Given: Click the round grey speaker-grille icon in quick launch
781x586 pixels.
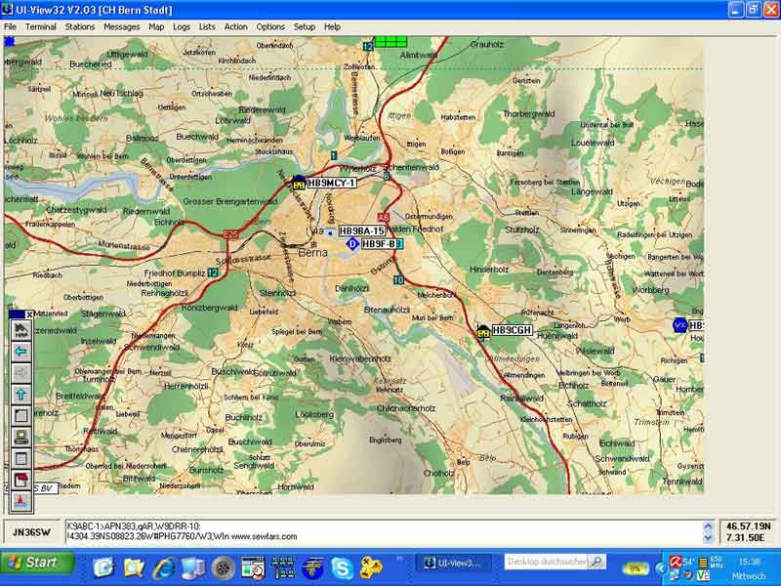Looking at the screenshot, I should pyautogui.click(x=224, y=567).
